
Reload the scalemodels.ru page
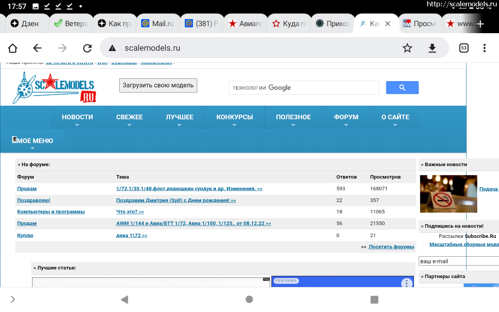tap(87, 48)
